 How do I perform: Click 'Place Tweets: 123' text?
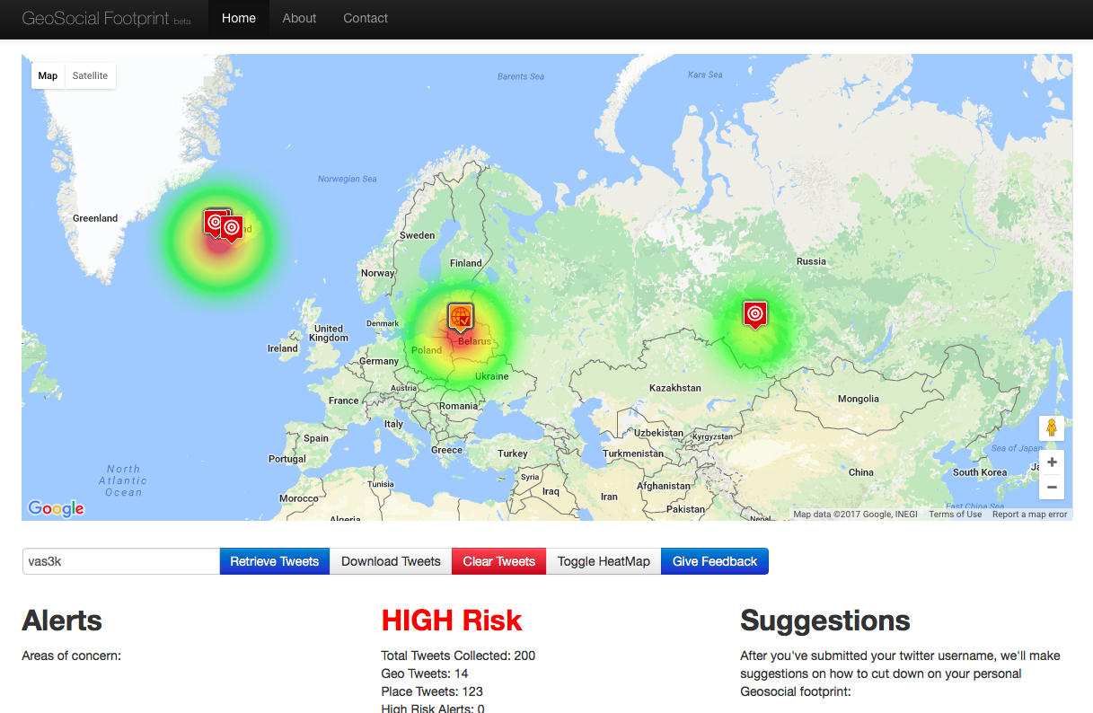click(x=432, y=691)
